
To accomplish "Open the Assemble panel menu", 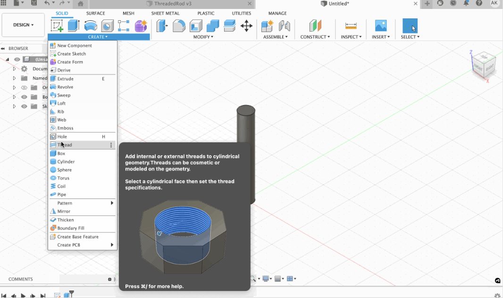I will (275, 37).
